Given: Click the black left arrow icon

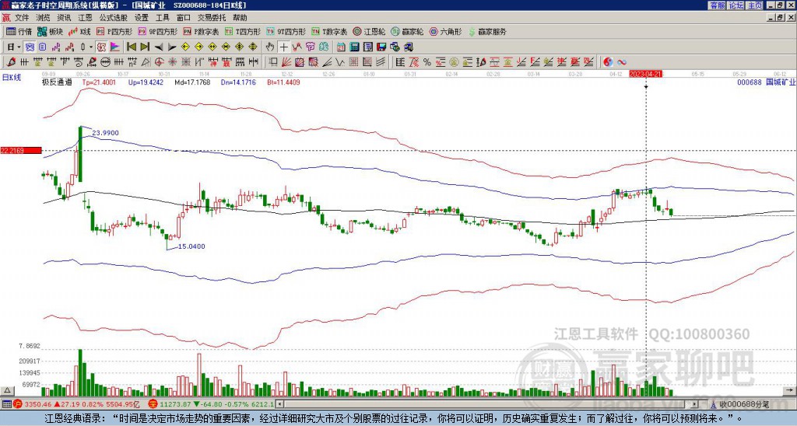Looking at the screenshot, I should pyautogui.click(x=159, y=47).
